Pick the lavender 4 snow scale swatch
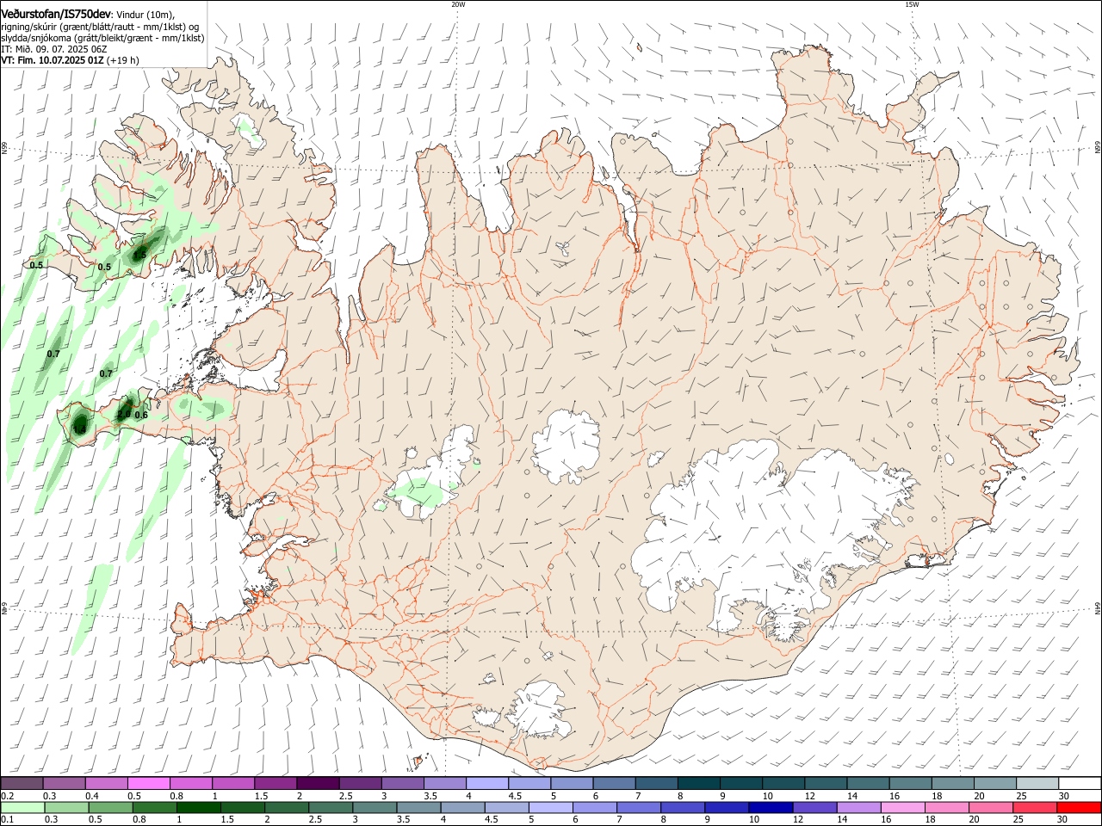This screenshot has height=826, width=1102. [486, 783]
